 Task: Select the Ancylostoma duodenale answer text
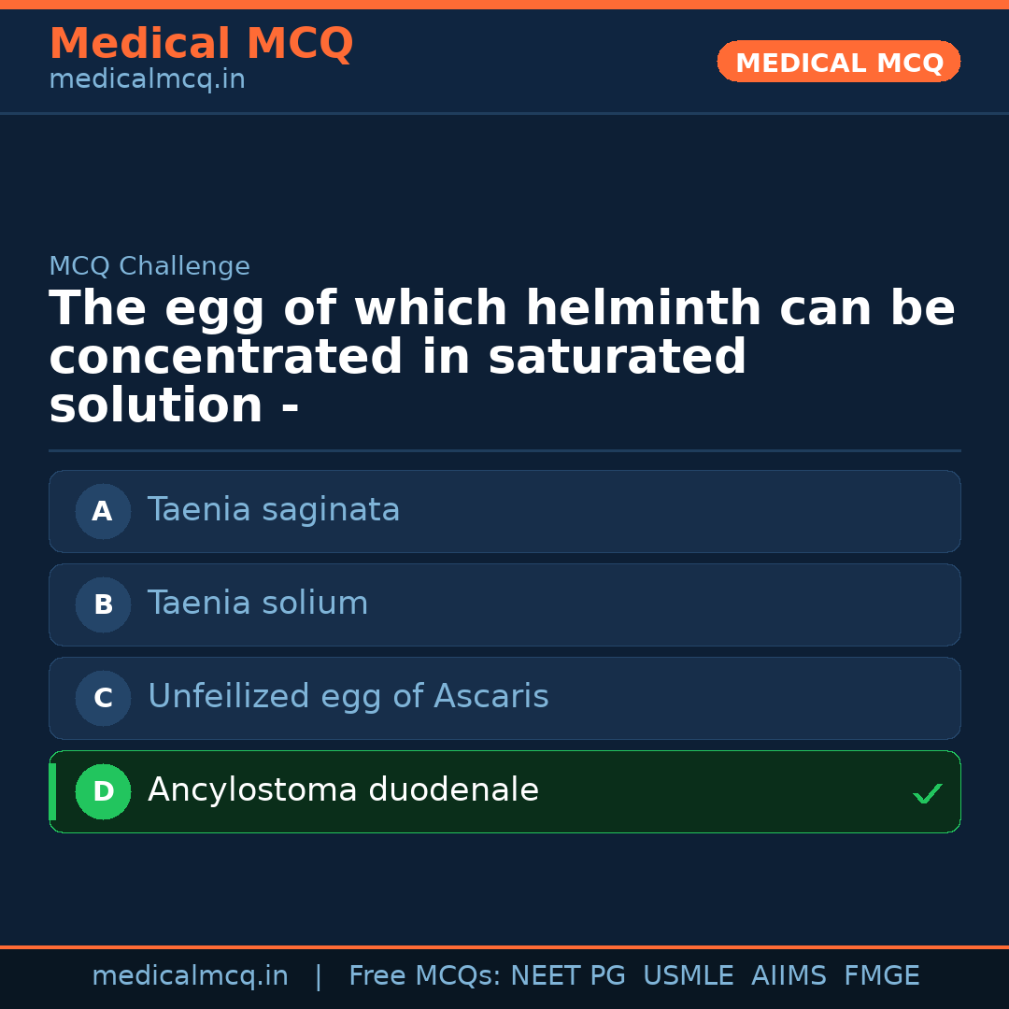coord(343,790)
